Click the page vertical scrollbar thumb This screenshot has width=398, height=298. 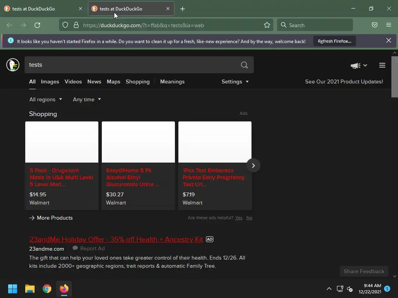tap(395, 77)
